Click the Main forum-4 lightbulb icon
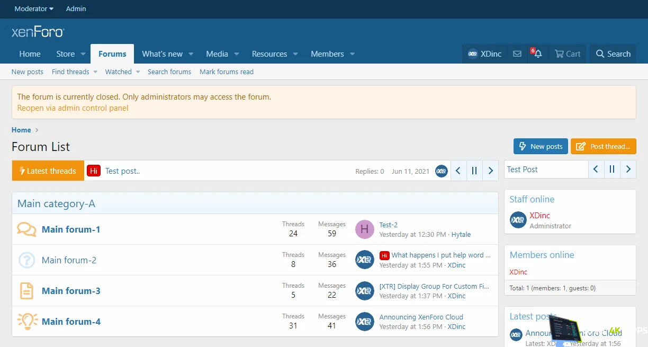The width and height of the screenshot is (648, 347). pos(26,321)
